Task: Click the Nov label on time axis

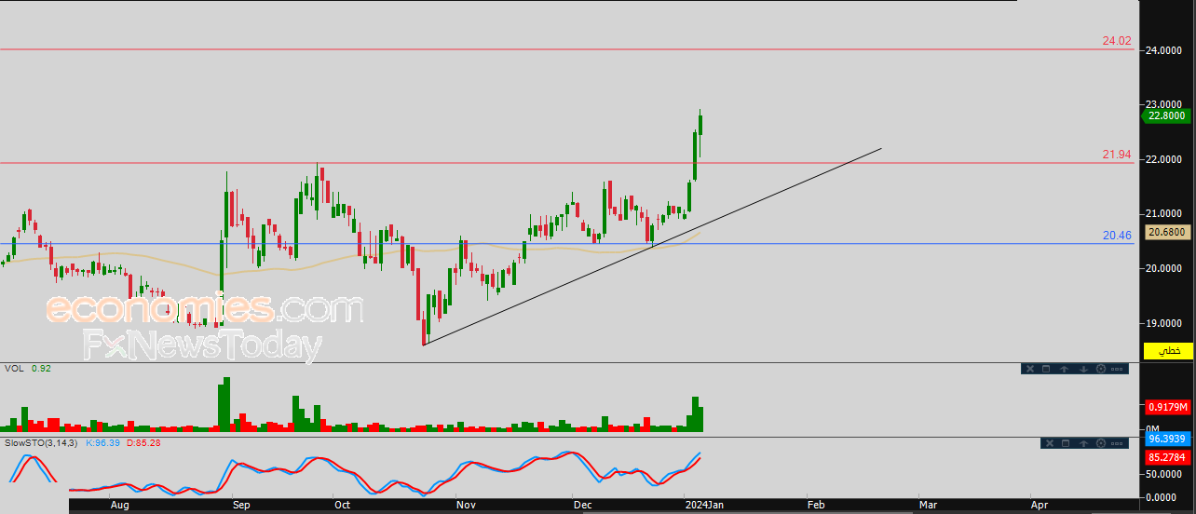Action: tap(467, 505)
